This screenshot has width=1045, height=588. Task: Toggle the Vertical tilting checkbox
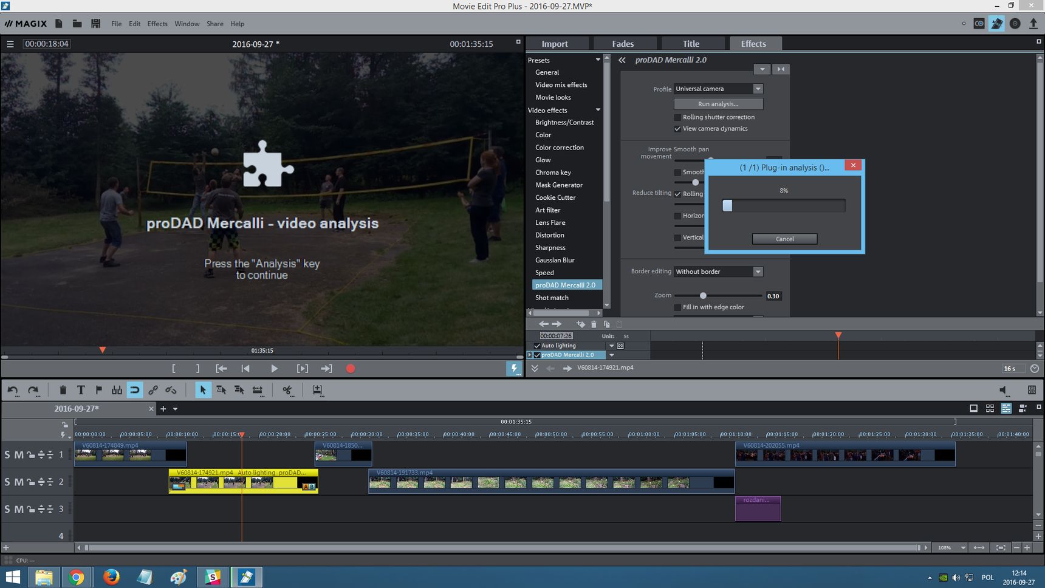677,238
